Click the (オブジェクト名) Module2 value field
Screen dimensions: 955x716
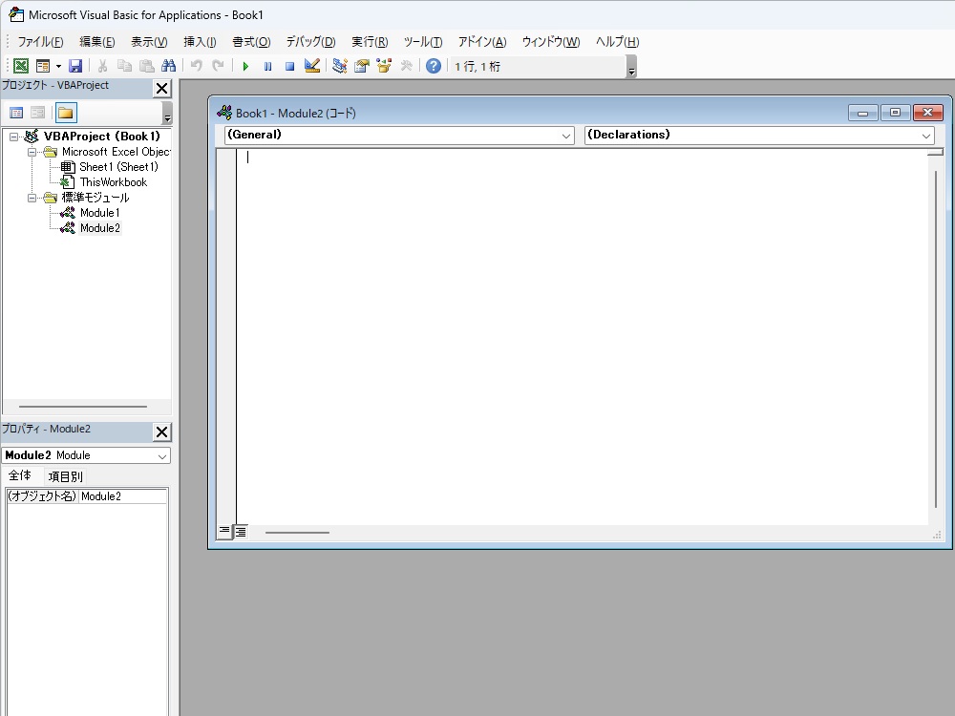[x=122, y=496]
